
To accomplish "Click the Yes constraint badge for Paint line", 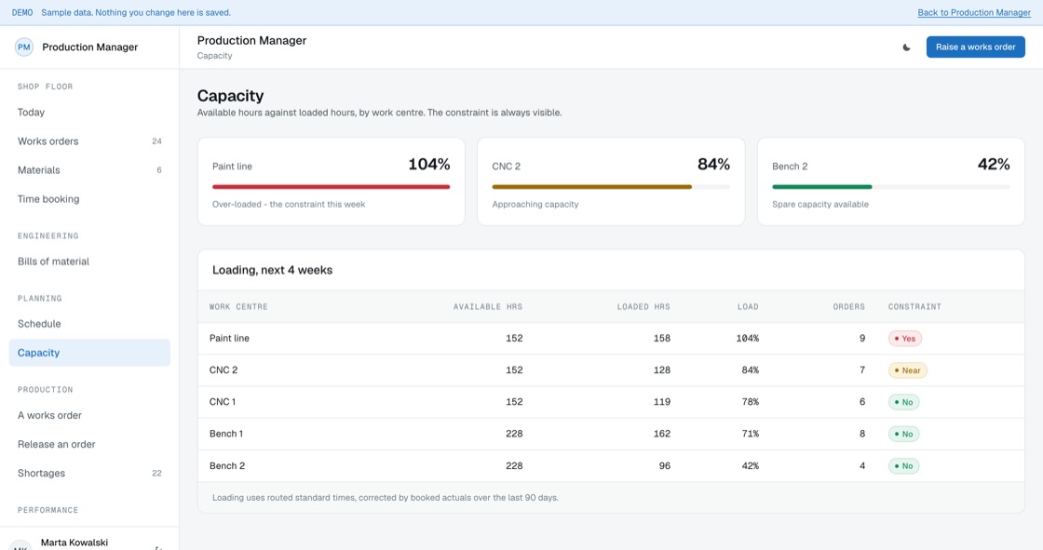I will coord(904,339).
